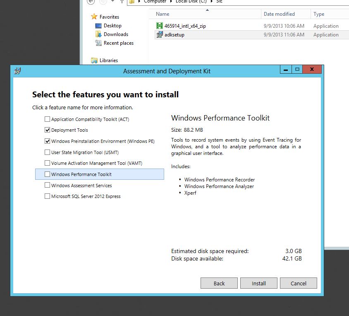Check the Windows Performance Toolkit box
Screen dimensions: 349x316
pos(47,174)
